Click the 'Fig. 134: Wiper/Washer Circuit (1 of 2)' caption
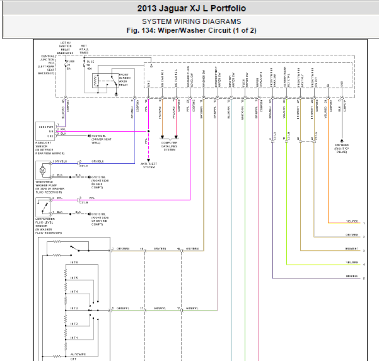 (192, 30)
